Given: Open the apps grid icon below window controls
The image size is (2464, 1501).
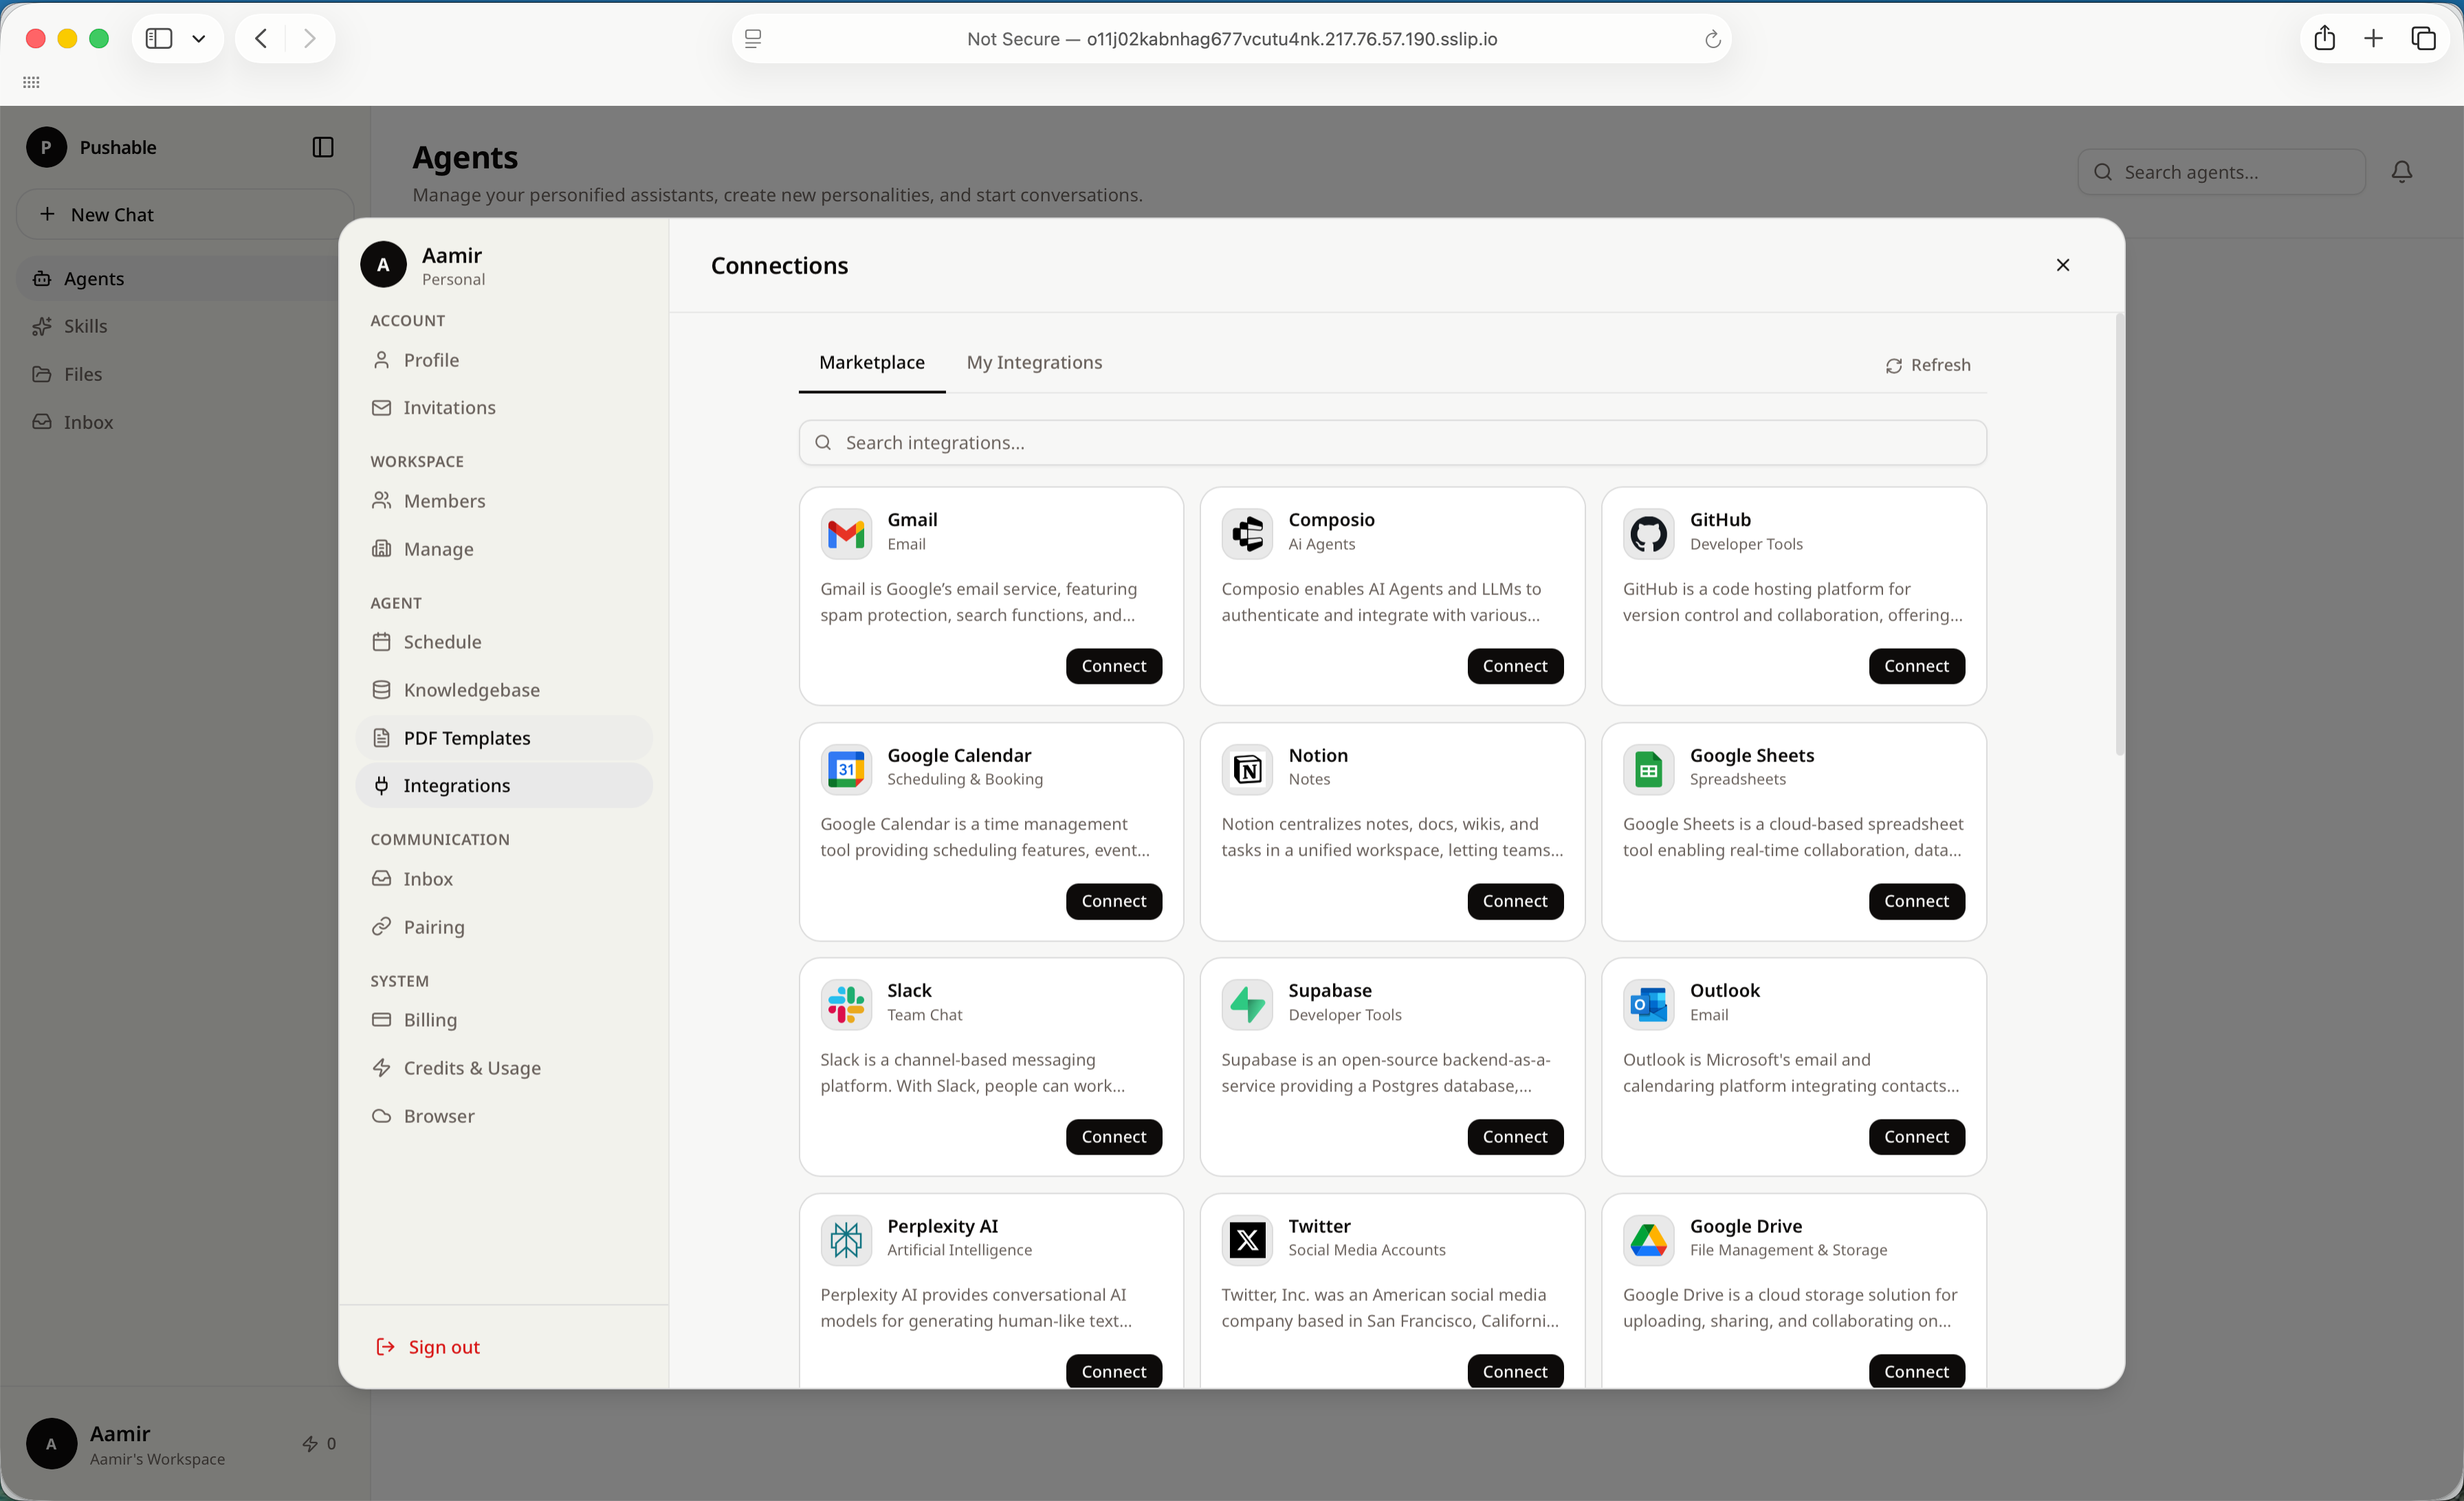Looking at the screenshot, I should (x=31, y=82).
